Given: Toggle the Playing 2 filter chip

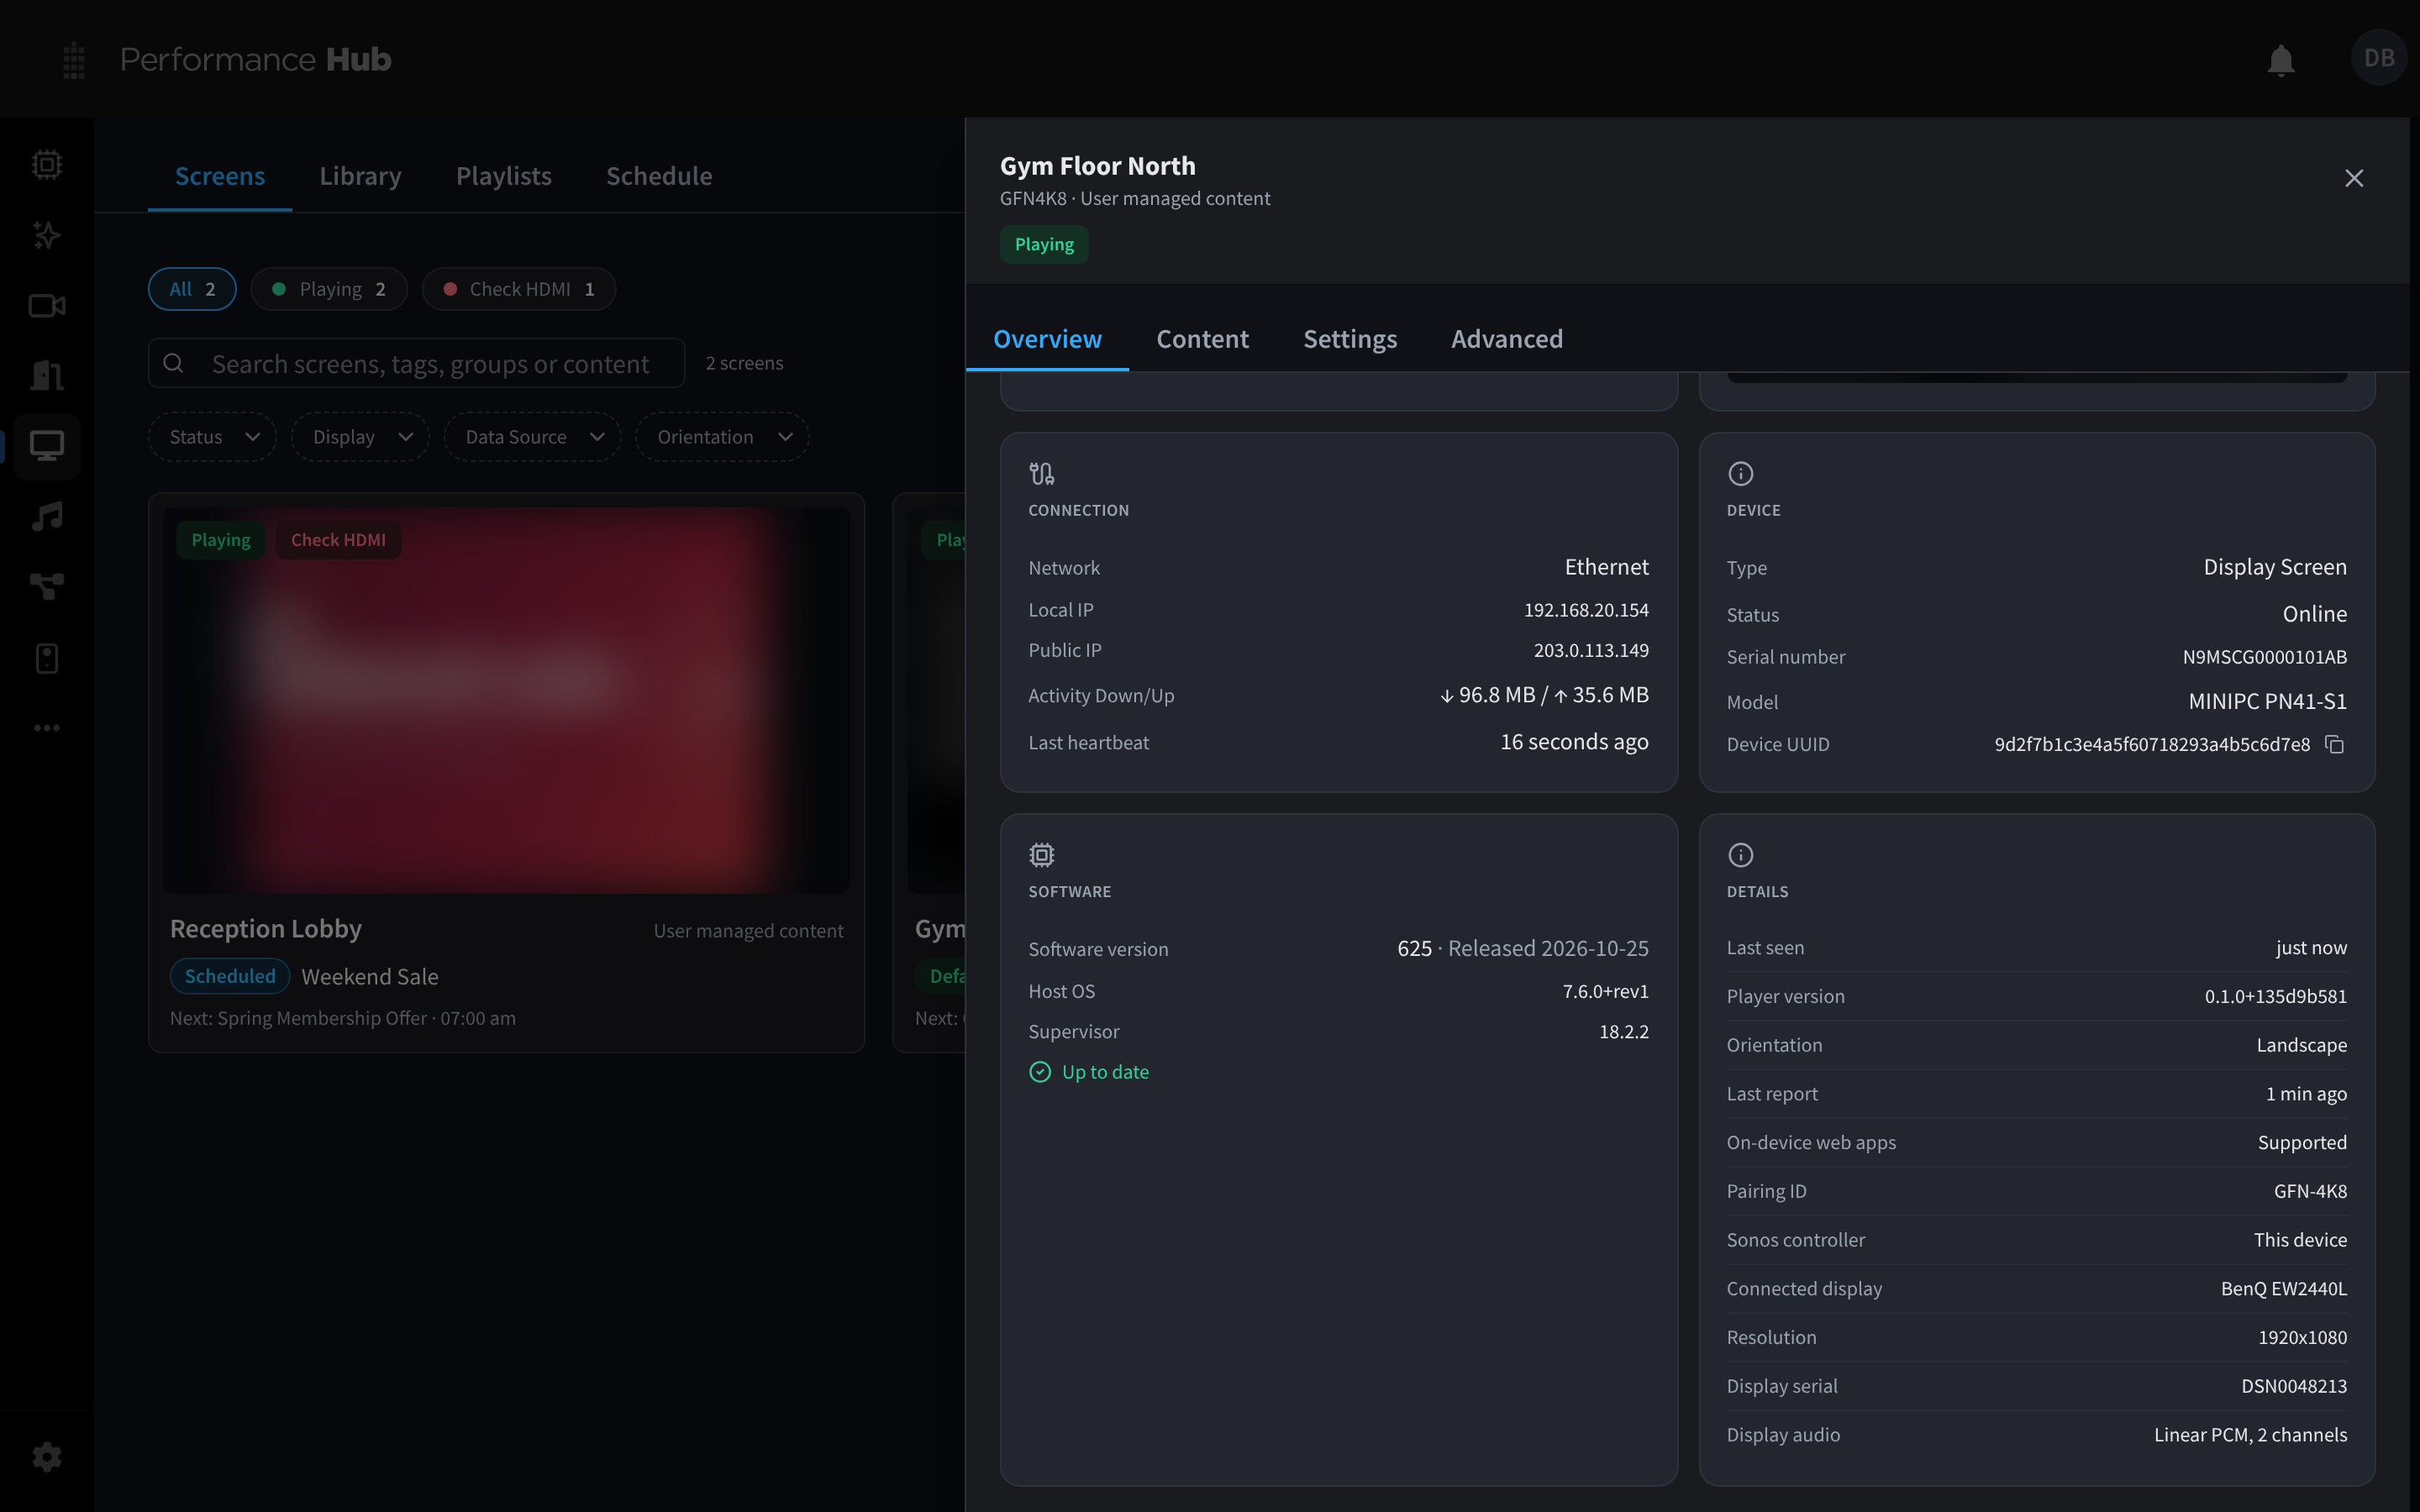Looking at the screenshot, I should 329,289.
